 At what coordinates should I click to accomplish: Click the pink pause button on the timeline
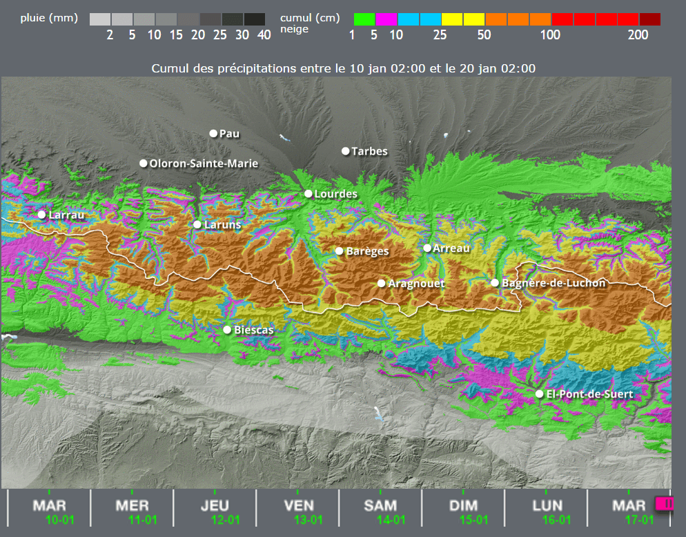click(x=665, y=504)
